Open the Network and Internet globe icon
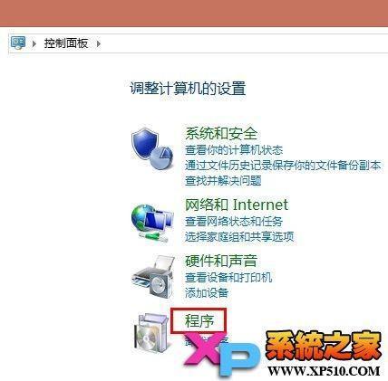Screen dimensions: 388x381 click(152, 223)
